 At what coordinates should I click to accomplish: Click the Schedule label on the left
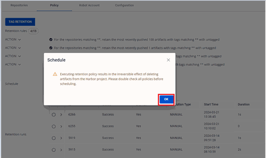(x=11, y=84)
